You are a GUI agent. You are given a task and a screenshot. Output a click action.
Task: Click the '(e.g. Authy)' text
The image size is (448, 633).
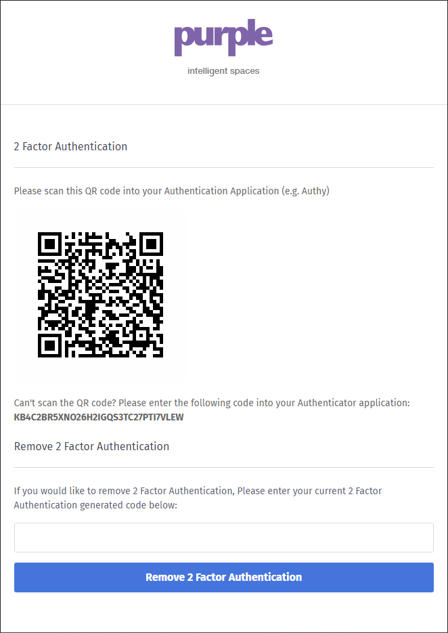click(x=305, y=191)
